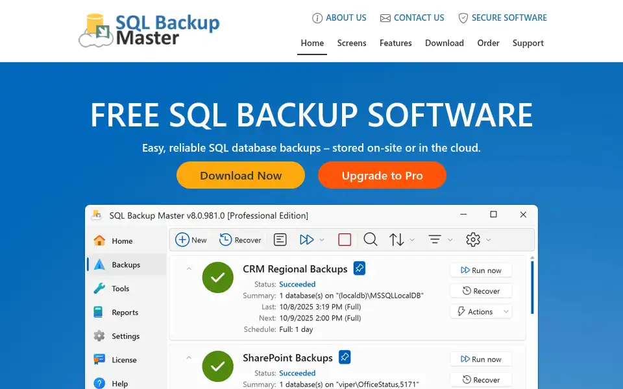Click the search magnifier icon
Image resolution: width=623 pixels, height=389 pixels.
pos(371,240)
